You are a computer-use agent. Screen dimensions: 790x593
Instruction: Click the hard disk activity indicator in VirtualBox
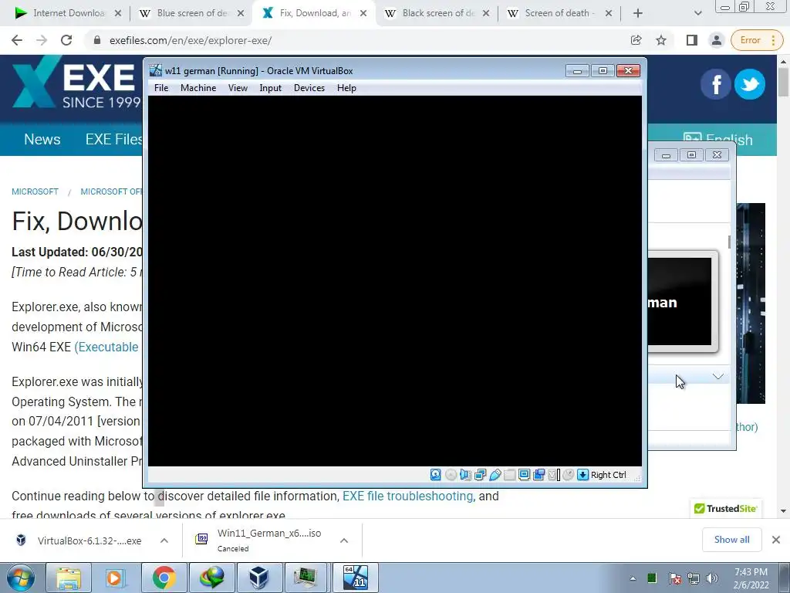coord(435,475)
